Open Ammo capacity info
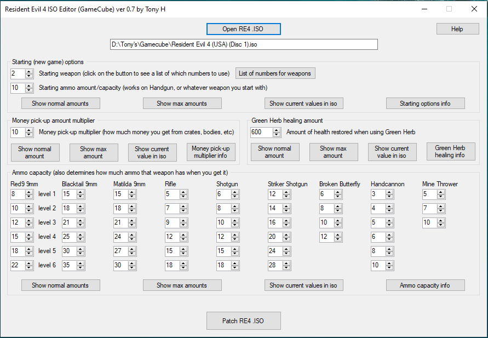This screenshot has height=338, width=488. click(x=425, y=285)
